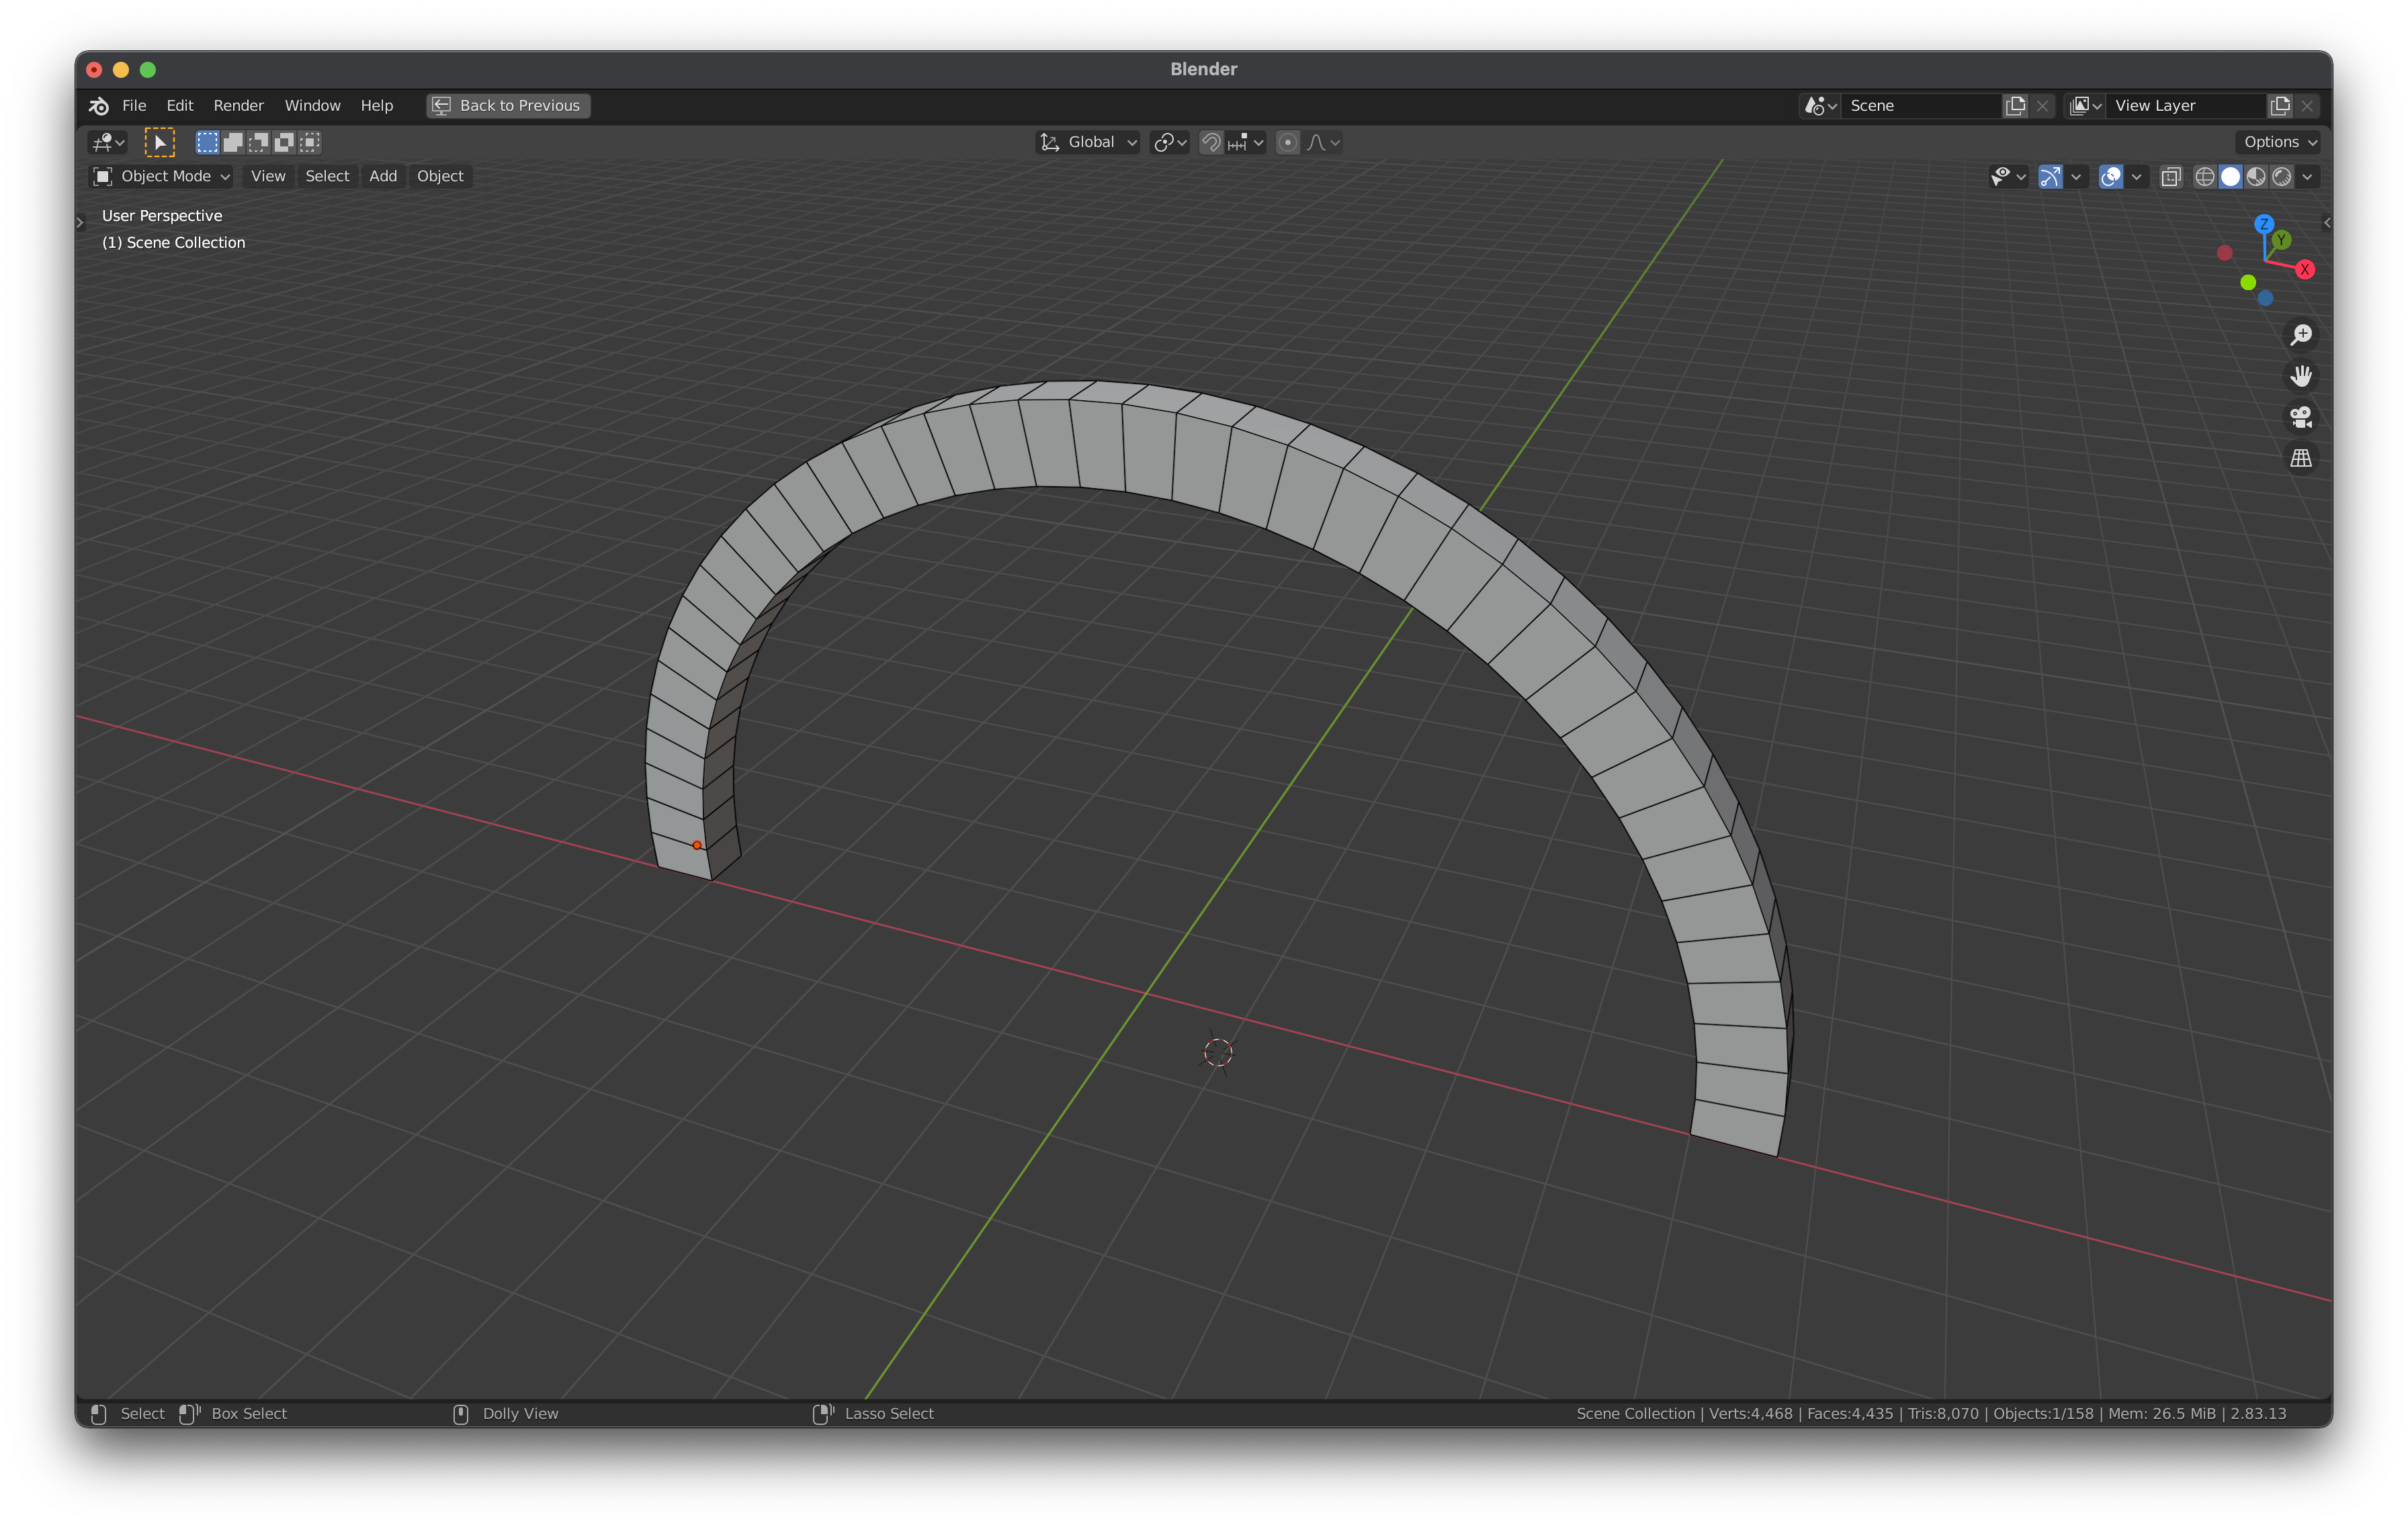The image size is (2408, 1527).
Task: Click the Back to Previous button
Action: coord(508,106)
